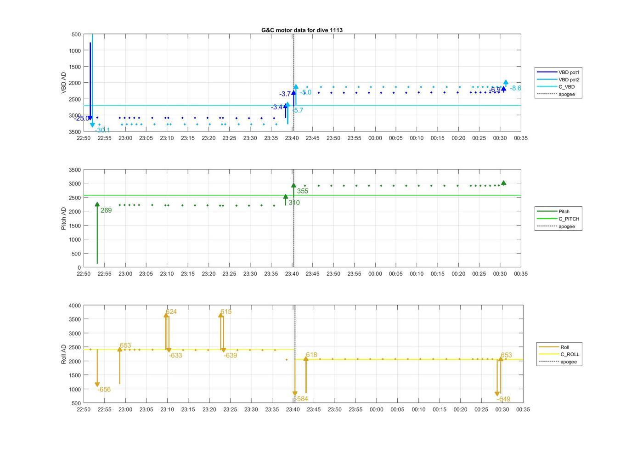Click the yellow line sample beside 'C_ROLL'
This screenshot has width=643, height=453.
coord(549,354)
